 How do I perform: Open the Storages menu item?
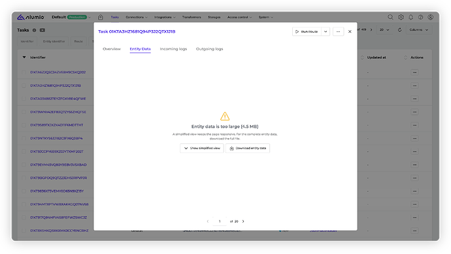coord(214,17)
